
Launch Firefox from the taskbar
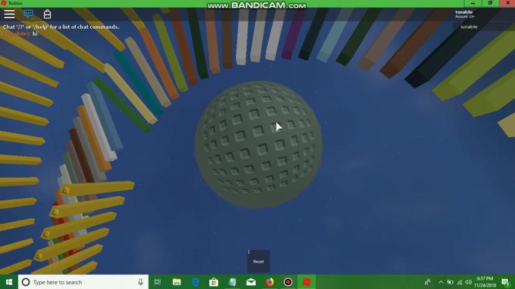[x=270, y=282]
